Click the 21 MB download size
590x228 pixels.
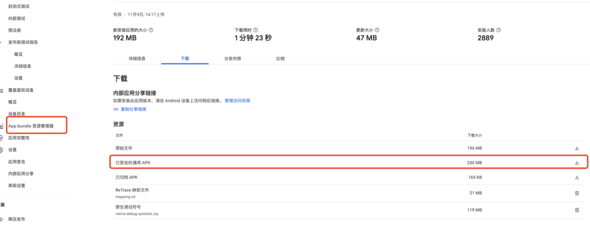(476, 193)
